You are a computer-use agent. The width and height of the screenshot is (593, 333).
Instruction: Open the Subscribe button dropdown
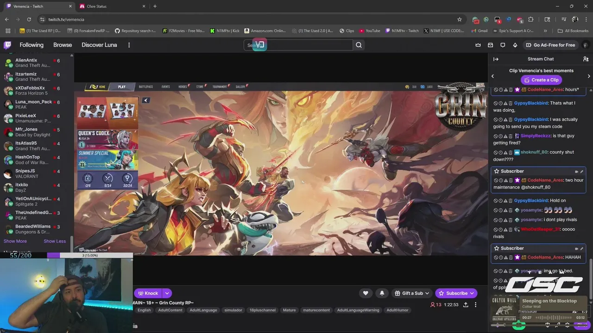coord(472,293)
